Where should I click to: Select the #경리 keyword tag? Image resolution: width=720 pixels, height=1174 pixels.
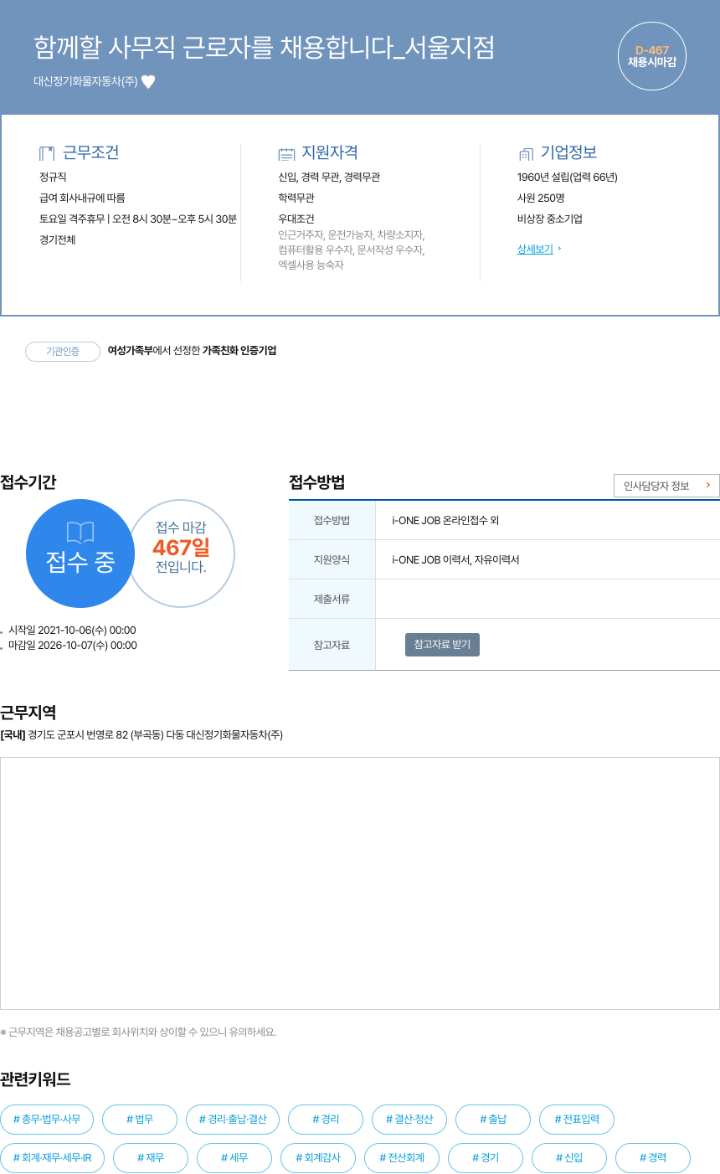[x=326, y=1119]
